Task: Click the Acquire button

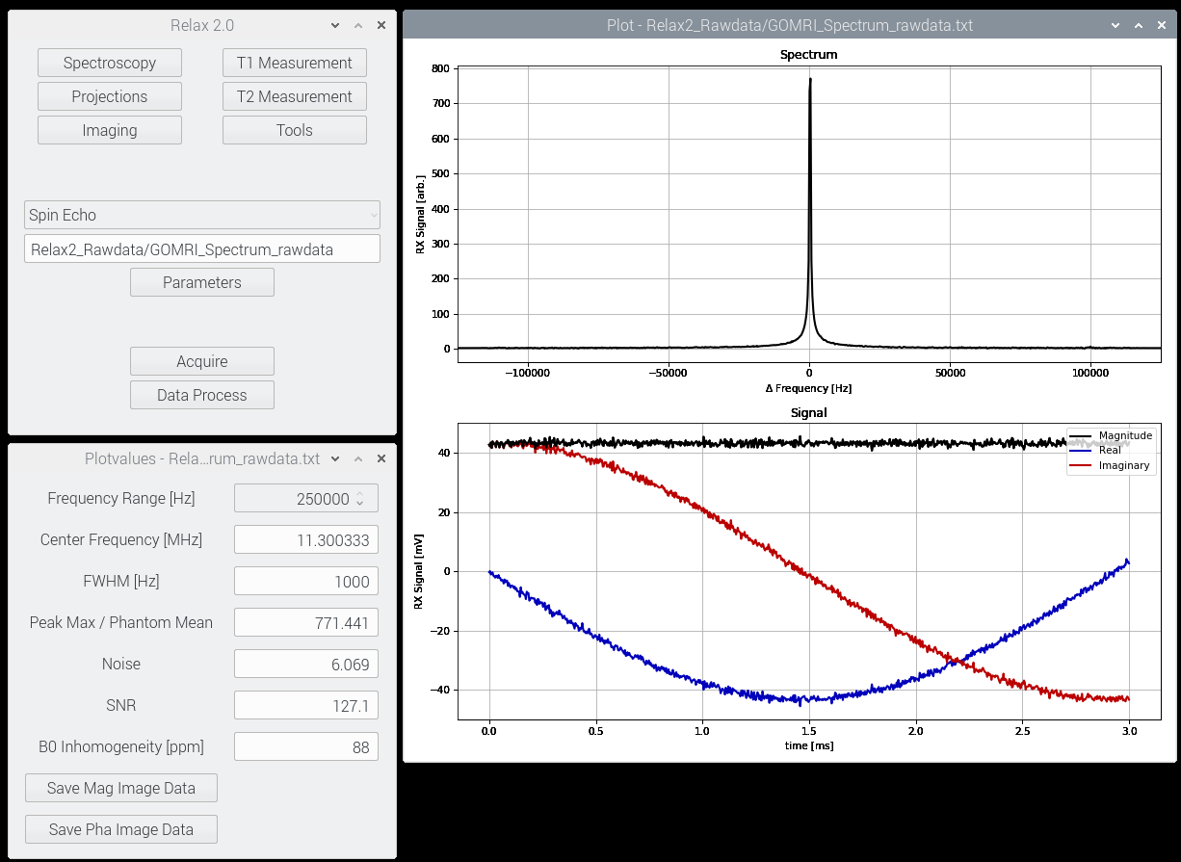Action: (201, 360)
